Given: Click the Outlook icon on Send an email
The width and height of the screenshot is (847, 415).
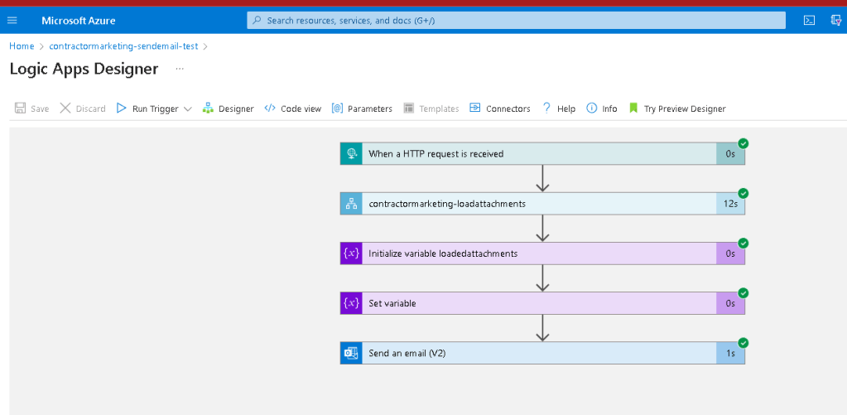Looking at the screenshot, I should (x=351, y=354).
